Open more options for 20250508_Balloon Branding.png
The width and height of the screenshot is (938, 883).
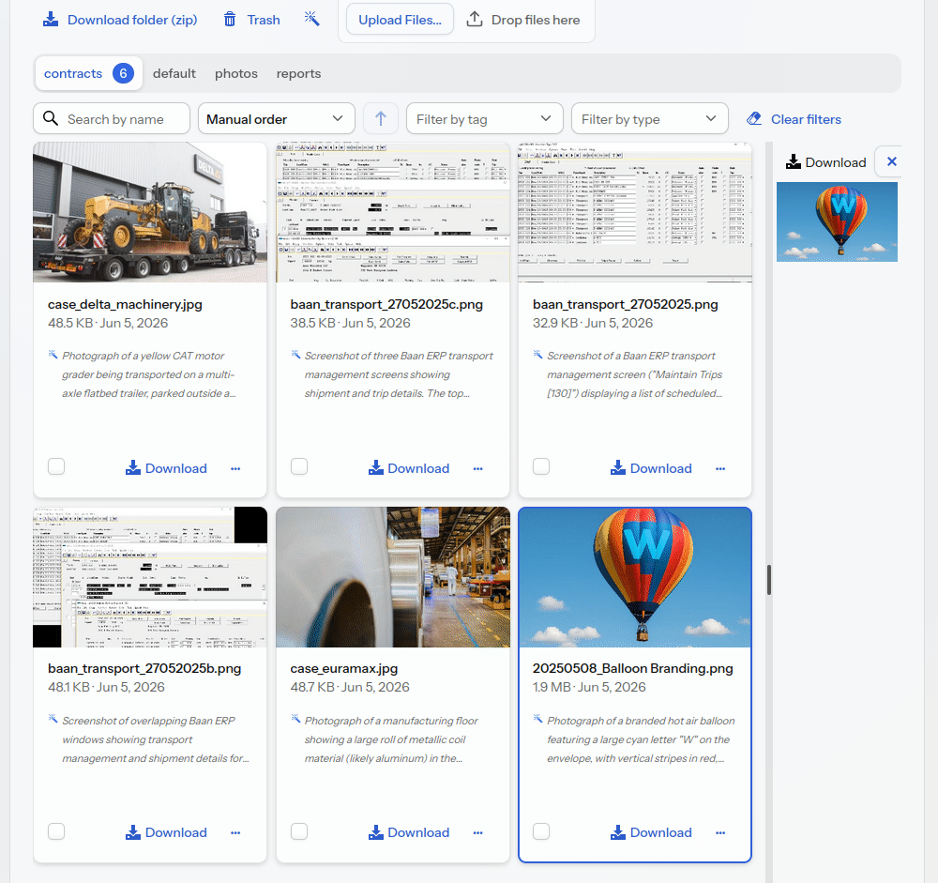(x=720, y=832)
